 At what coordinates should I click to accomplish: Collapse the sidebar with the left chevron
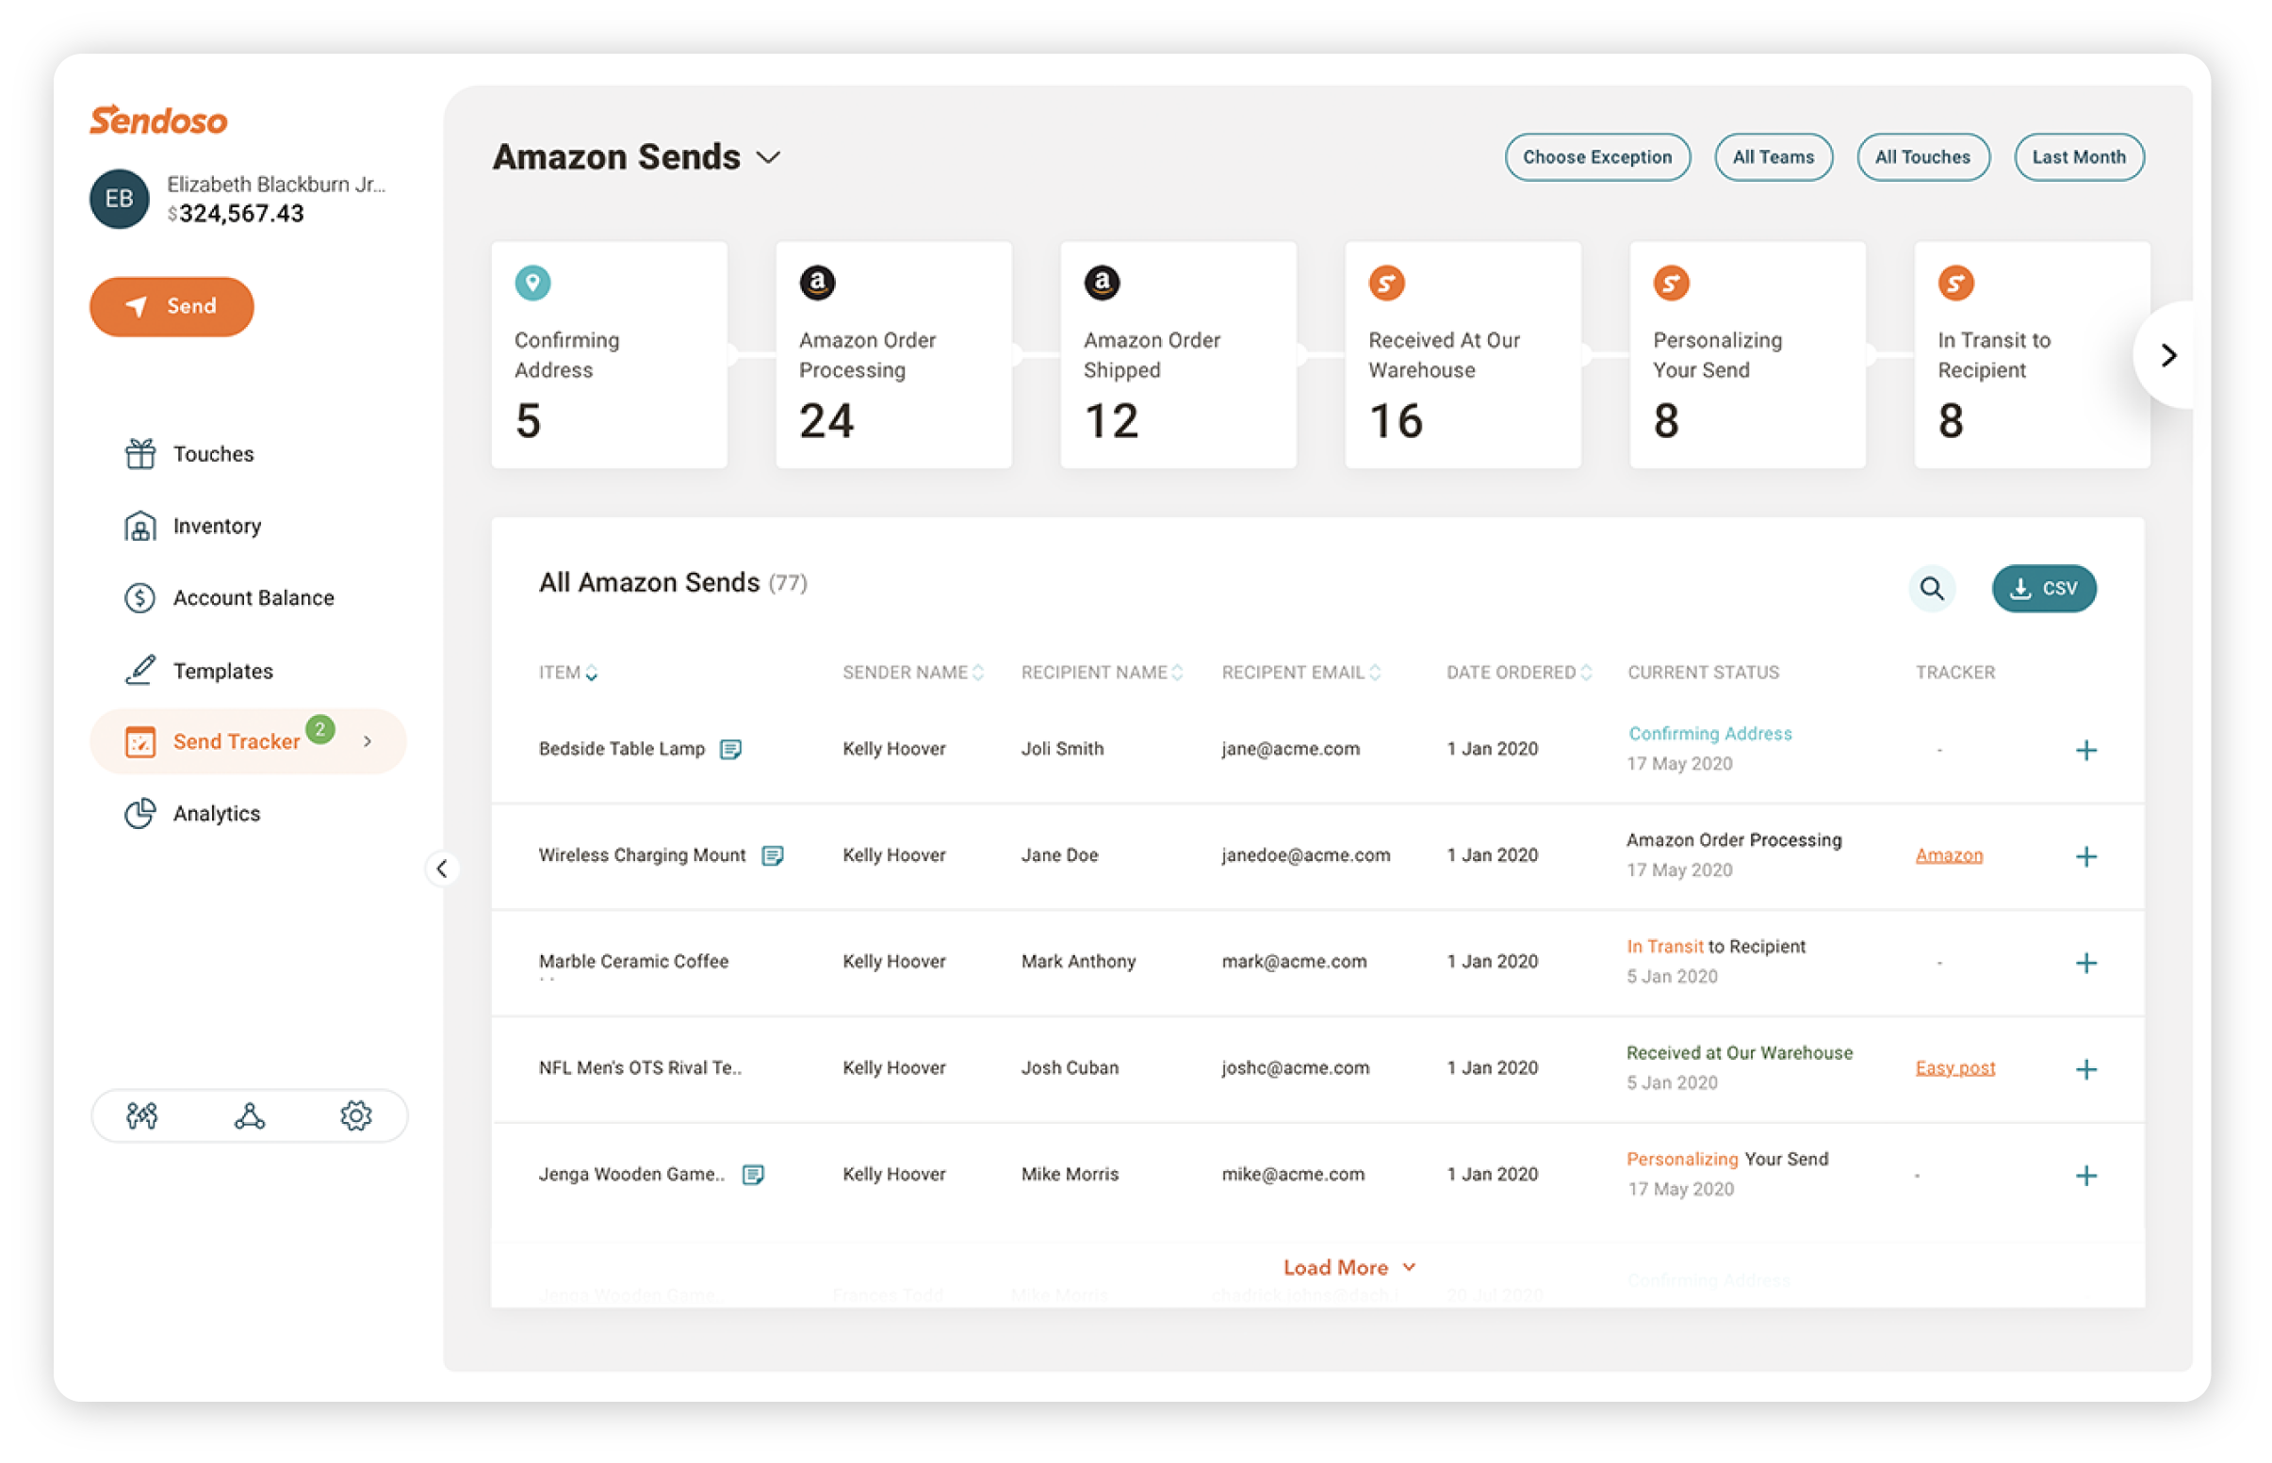pos(442,869)
